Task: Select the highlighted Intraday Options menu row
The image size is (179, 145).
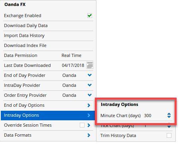Action: click(x=48, y=116)
